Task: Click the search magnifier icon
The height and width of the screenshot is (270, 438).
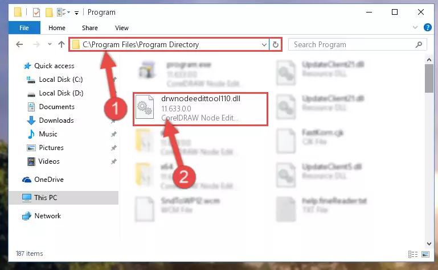Action: (419, 44)
